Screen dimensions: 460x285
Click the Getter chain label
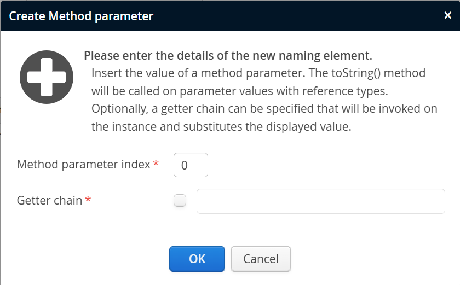pos(49,200)
